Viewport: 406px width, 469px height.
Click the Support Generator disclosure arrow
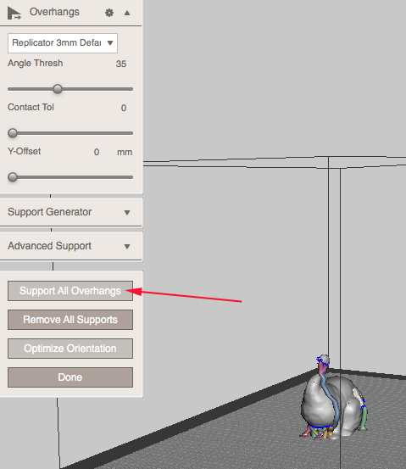pos(127,212)
